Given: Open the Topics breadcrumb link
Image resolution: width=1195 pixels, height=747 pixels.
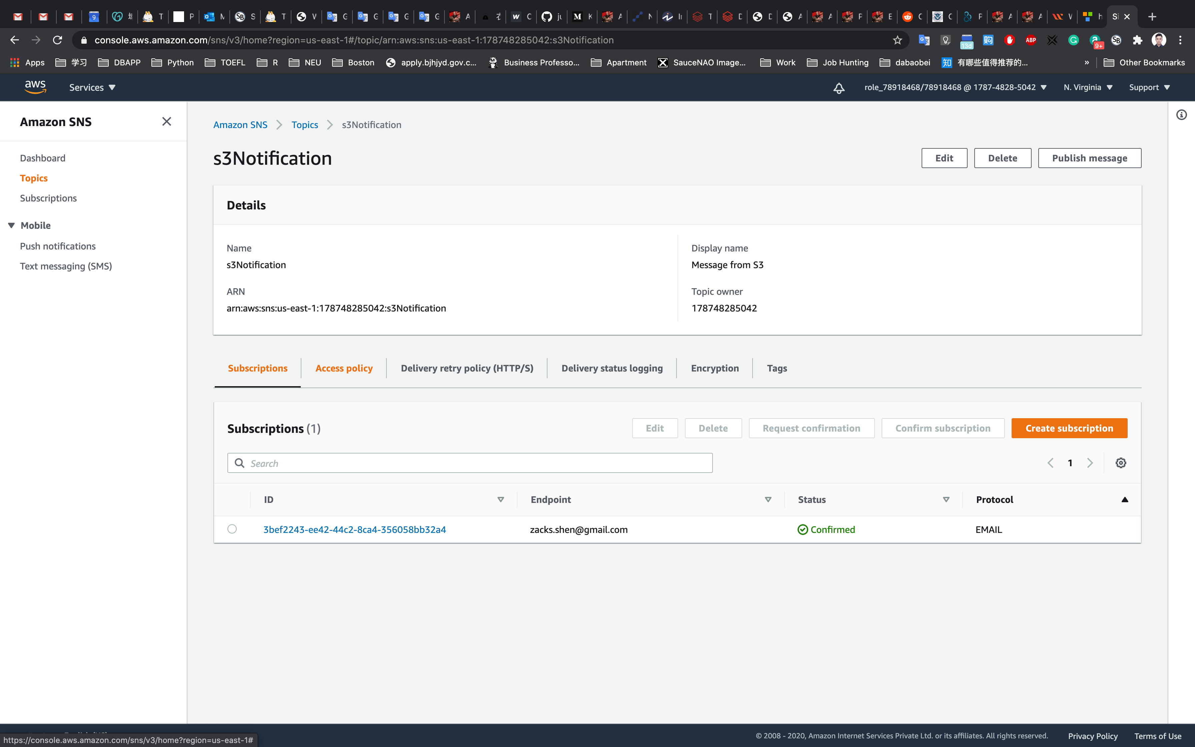Looking at the screenshot, I should (x=305, y=125).
